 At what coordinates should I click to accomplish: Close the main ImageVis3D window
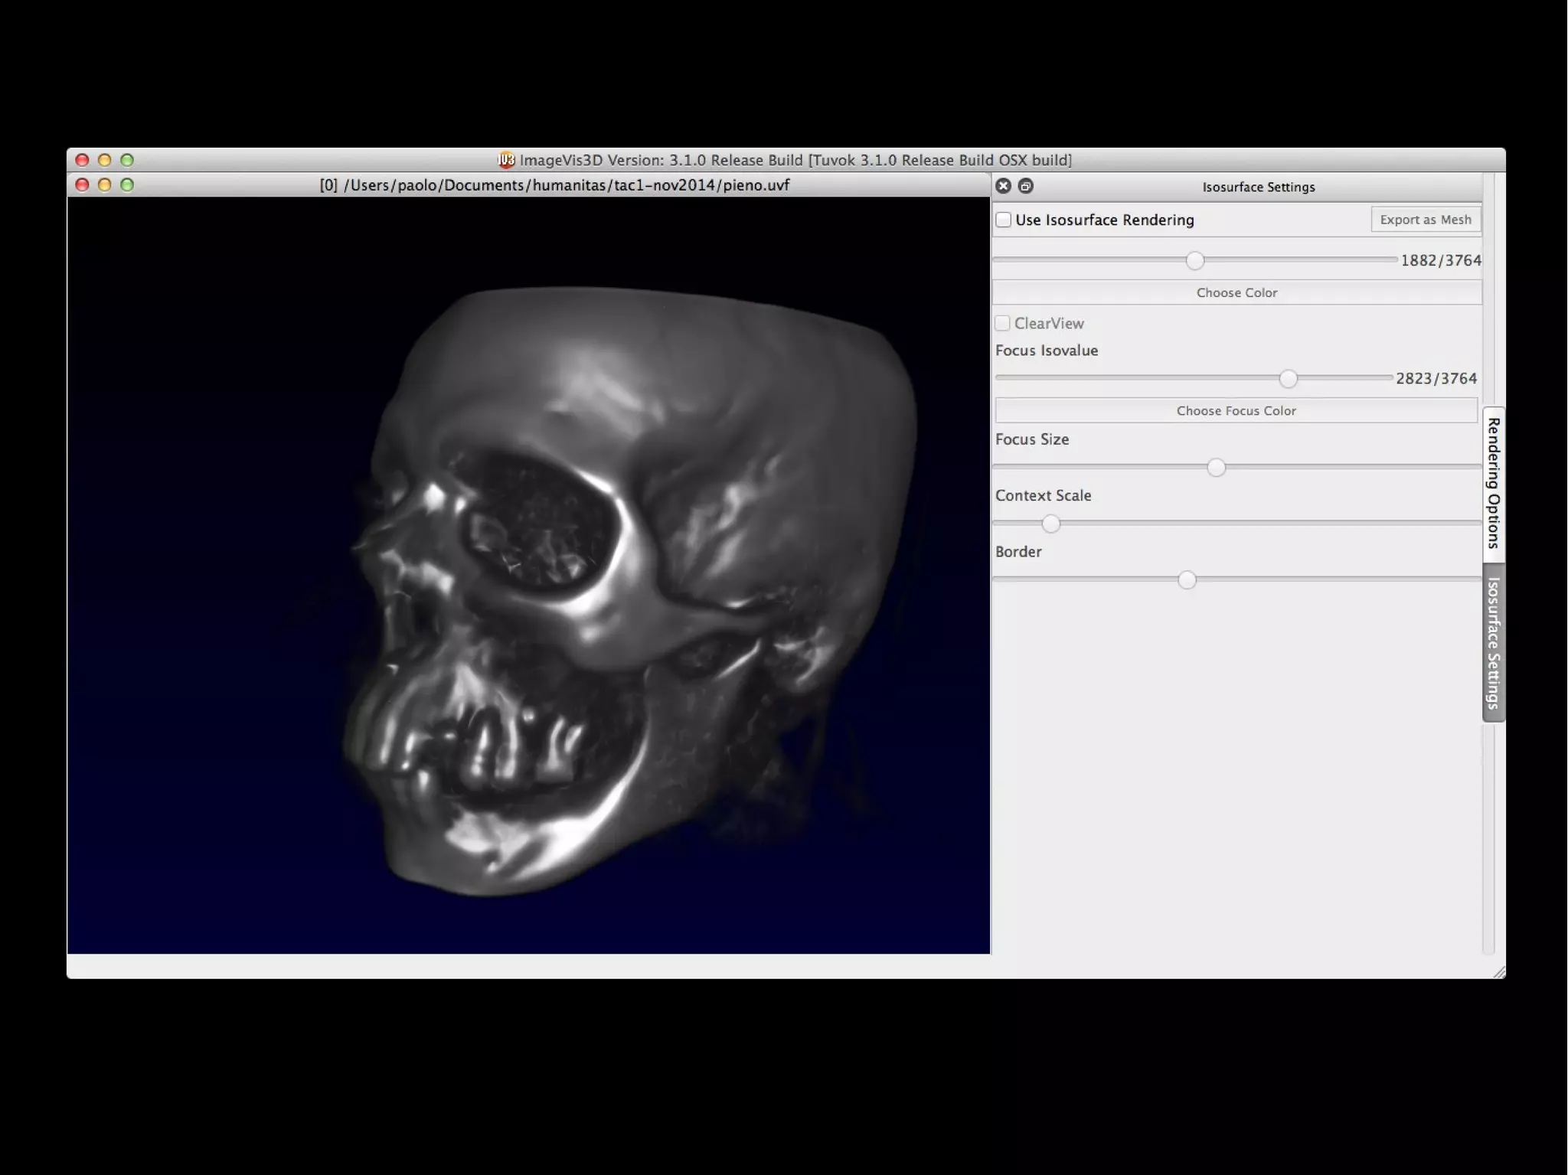point(82,160)
